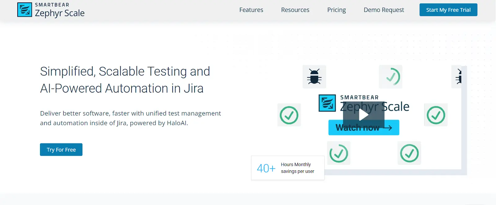
Task: Click the 'Hours Monthly savings per user' text
Action: pyautogui.click(x=298, y=168)
